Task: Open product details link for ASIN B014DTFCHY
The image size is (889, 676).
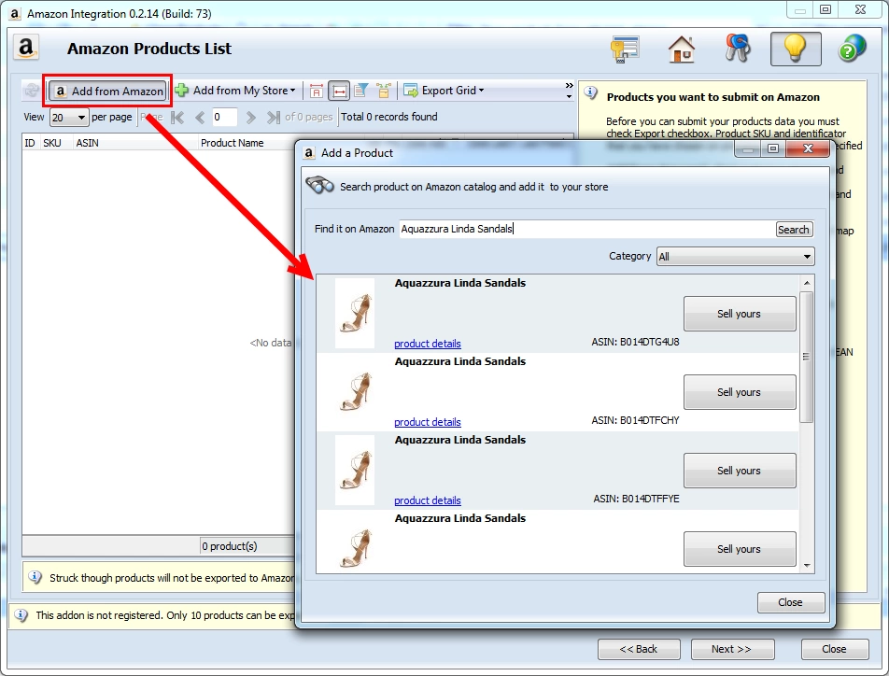Action: [x=428, y=422]
